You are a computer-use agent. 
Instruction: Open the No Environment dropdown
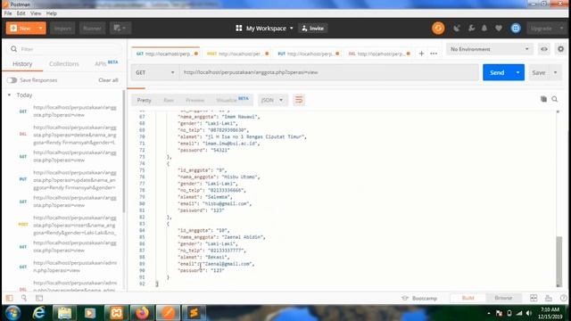coord(490,49)
